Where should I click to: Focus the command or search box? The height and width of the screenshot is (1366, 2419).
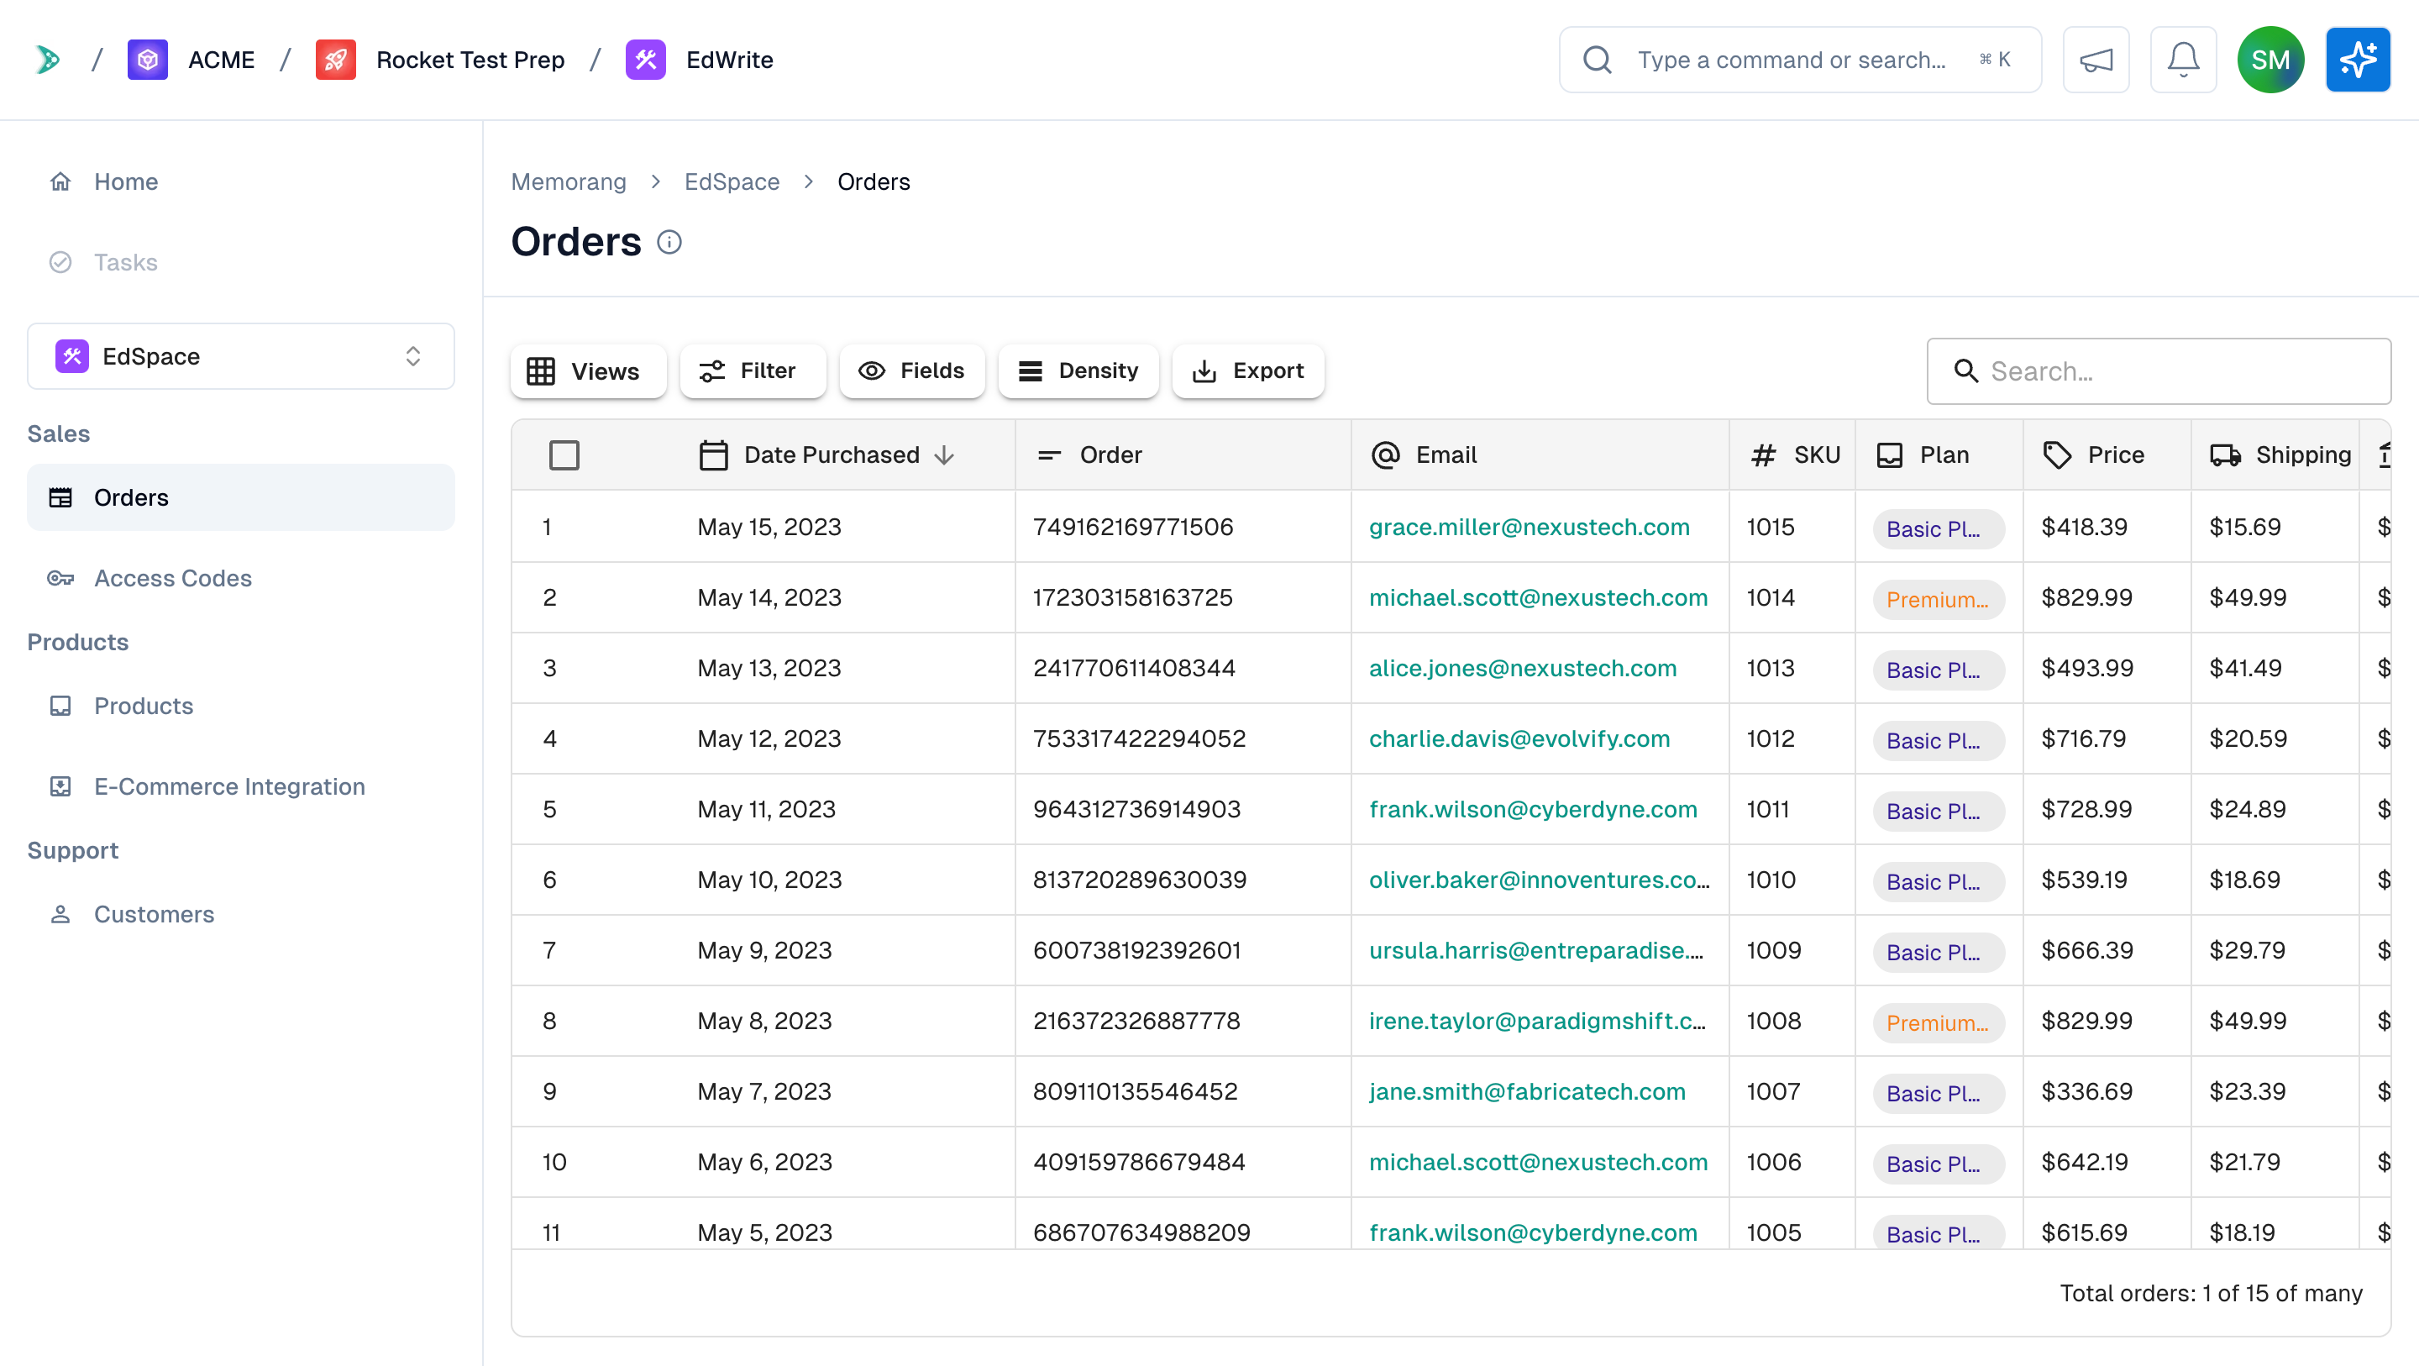coord(1800,60)
